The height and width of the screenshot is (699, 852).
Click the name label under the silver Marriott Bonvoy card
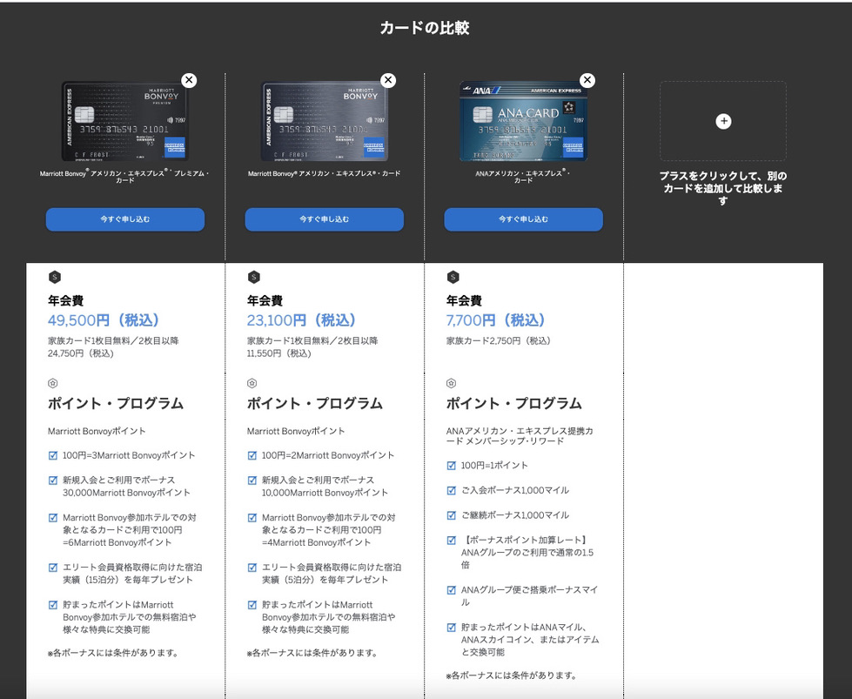325,173
